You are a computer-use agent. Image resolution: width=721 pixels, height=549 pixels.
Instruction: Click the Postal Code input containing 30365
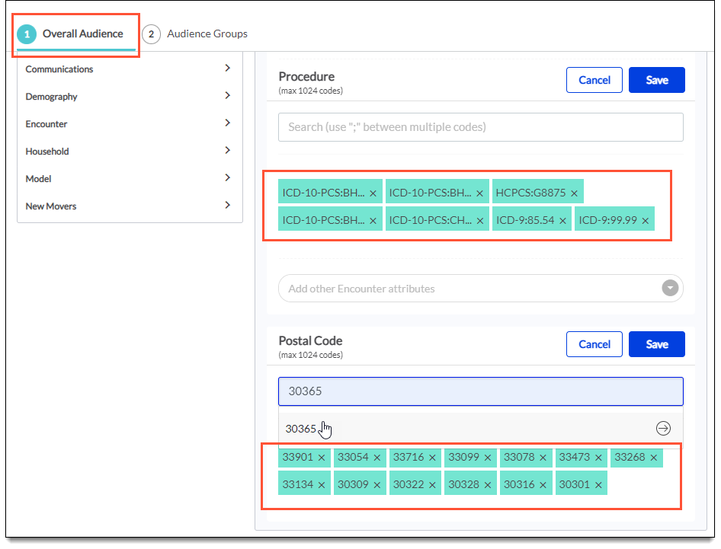coord(480,391)
